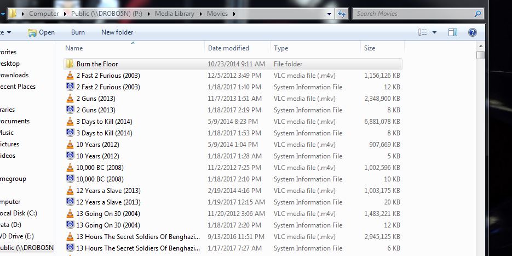Screen dimensions: 512x256
Task: Click the New folder button
Action: [x=117, y=32]
